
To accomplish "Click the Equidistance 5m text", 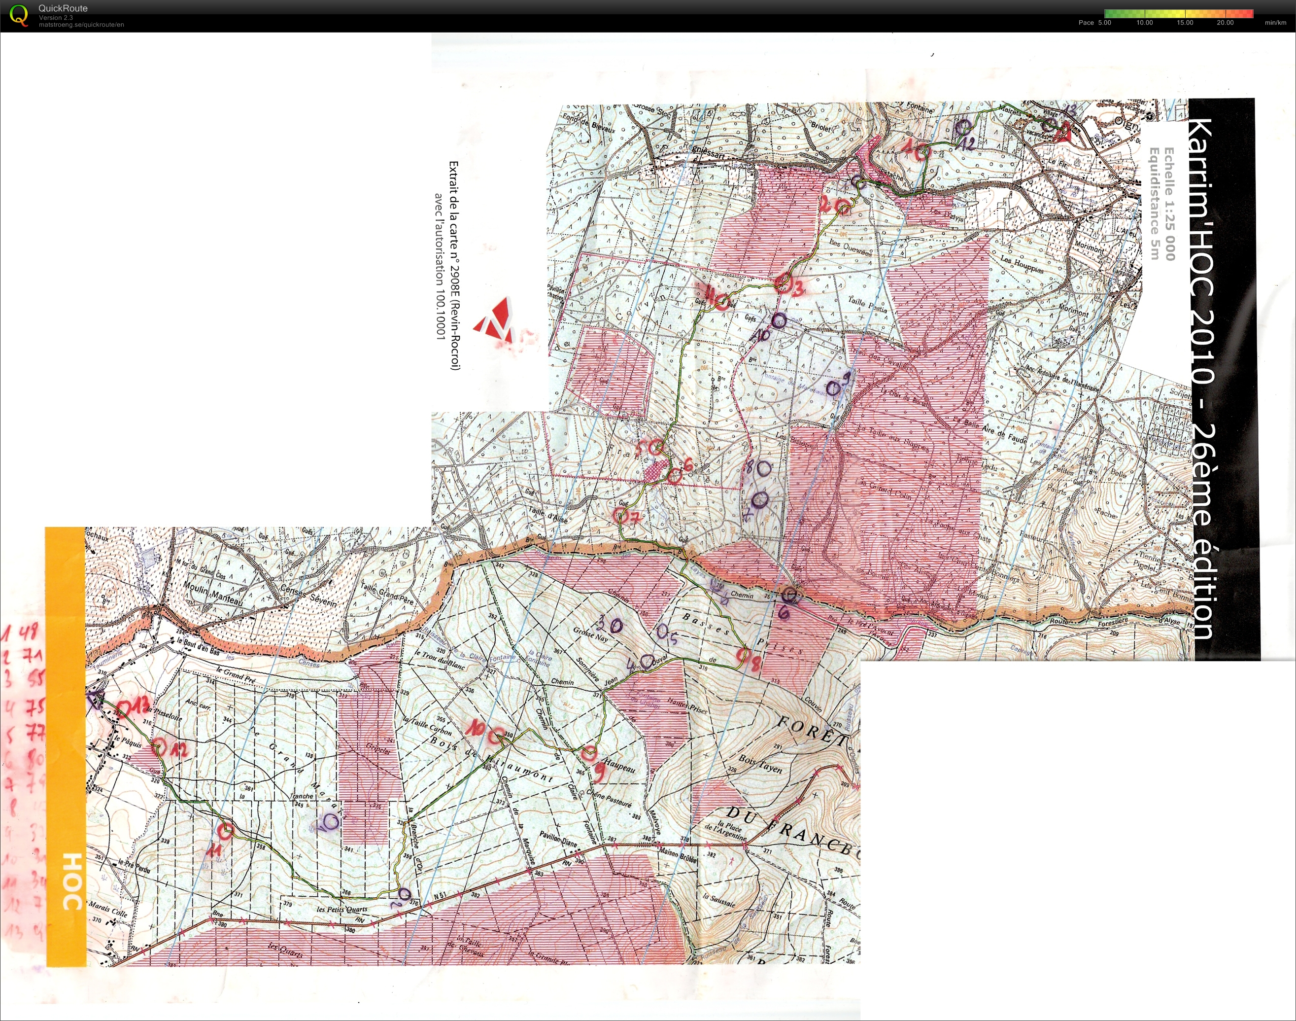I will 1155,204.
